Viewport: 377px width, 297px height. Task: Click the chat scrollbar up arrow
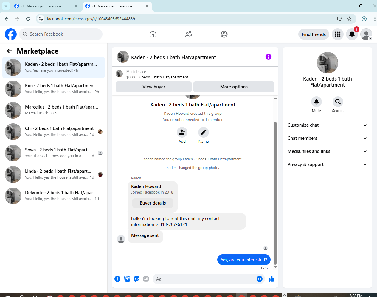pos(275,98)
